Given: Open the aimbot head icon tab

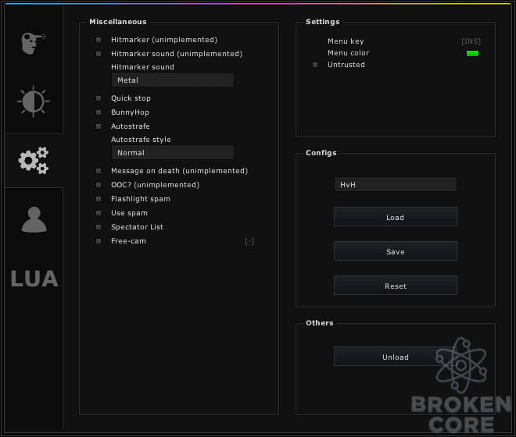Looking at the screenshot, I should (34, 44).
